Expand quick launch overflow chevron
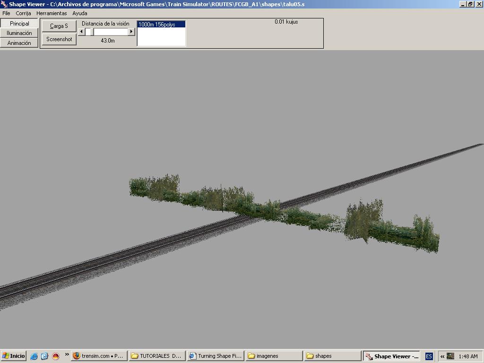484x363 pixels. pos(67,354)
